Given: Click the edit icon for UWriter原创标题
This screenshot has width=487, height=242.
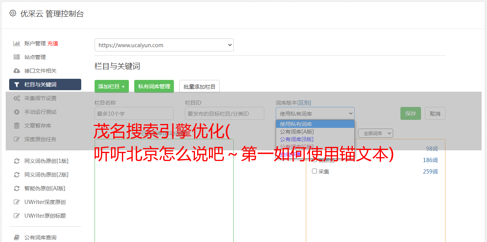Looking at the screenshot, I should [x=17, y=216].
